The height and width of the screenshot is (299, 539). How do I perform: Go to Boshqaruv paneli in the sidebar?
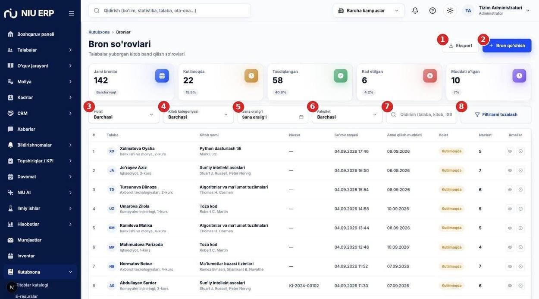pos(41,34)
